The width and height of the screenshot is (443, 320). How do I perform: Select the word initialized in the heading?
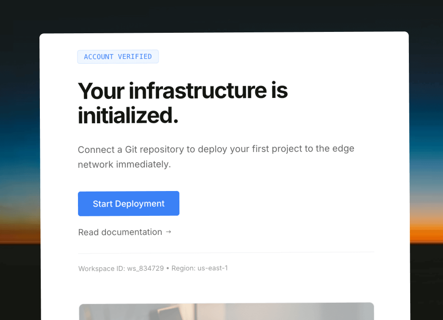coord(125,116)
